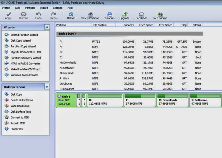Select Q: Ubuntu partition row
The height and width of the screenshot is (158, 222).
click(x=129, y=84)
